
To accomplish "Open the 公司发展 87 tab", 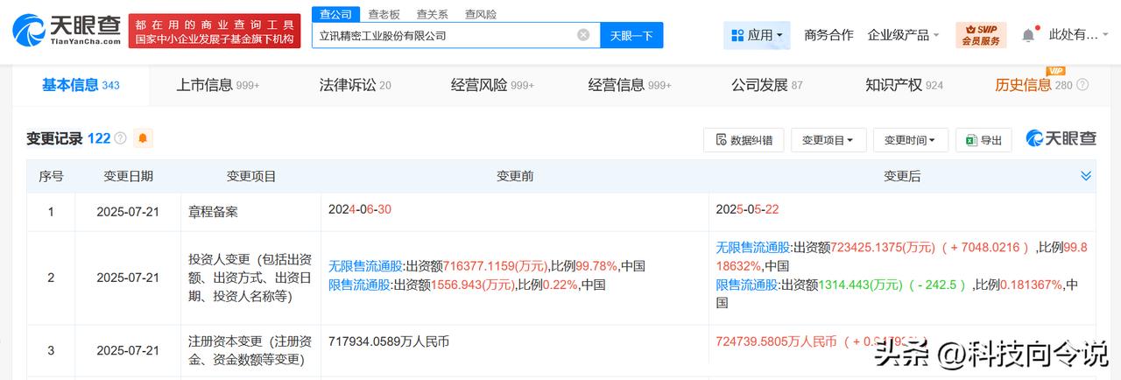I will 767,85.
